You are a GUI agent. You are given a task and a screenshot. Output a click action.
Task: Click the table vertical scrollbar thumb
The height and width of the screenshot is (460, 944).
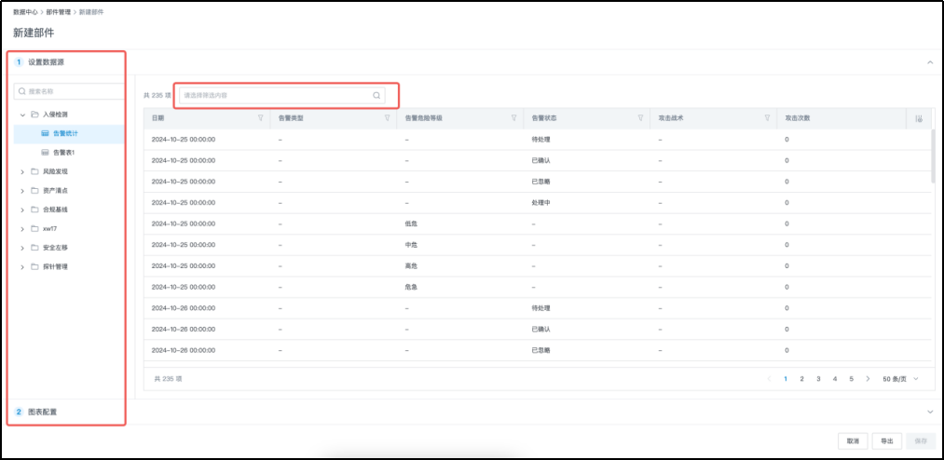(933, 155)
